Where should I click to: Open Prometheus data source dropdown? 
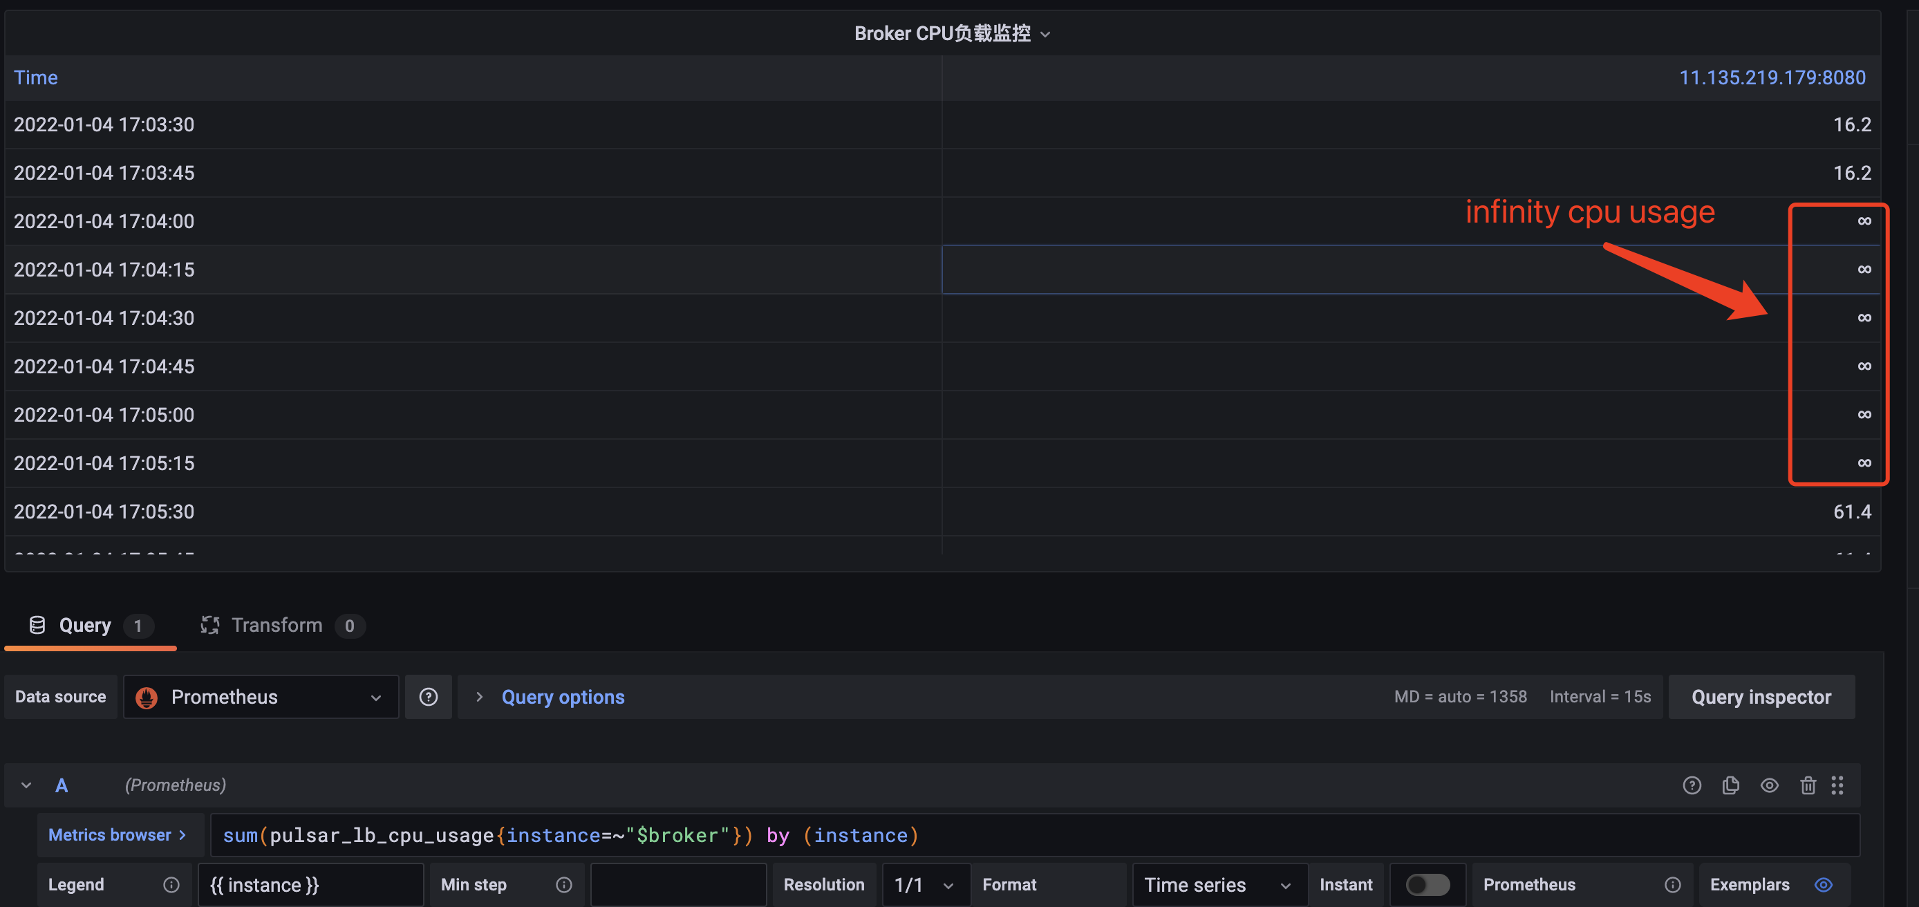260,697
